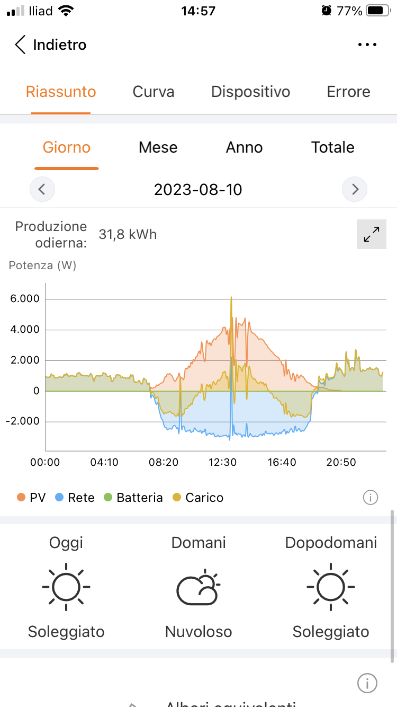Go to the next day
Image resolution: width=397 pixels, height=707 pixels.
[x=355, y=189]
